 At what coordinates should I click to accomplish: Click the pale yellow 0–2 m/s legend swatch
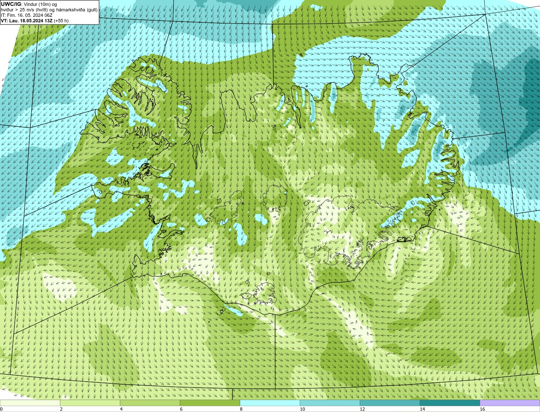pyautogui.click(x=30, y=403)
